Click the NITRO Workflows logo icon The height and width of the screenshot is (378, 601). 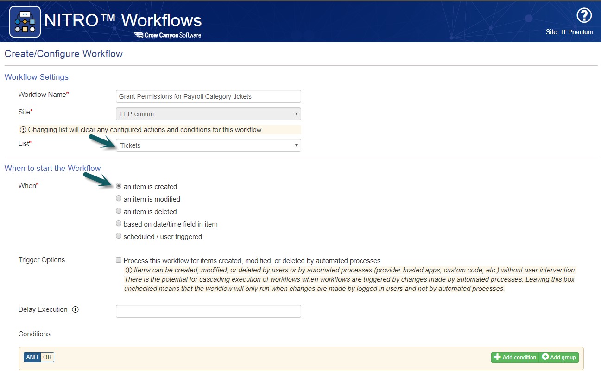click(25, 22)
